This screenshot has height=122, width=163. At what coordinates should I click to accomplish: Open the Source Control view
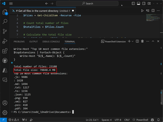(x=5, y=31)
